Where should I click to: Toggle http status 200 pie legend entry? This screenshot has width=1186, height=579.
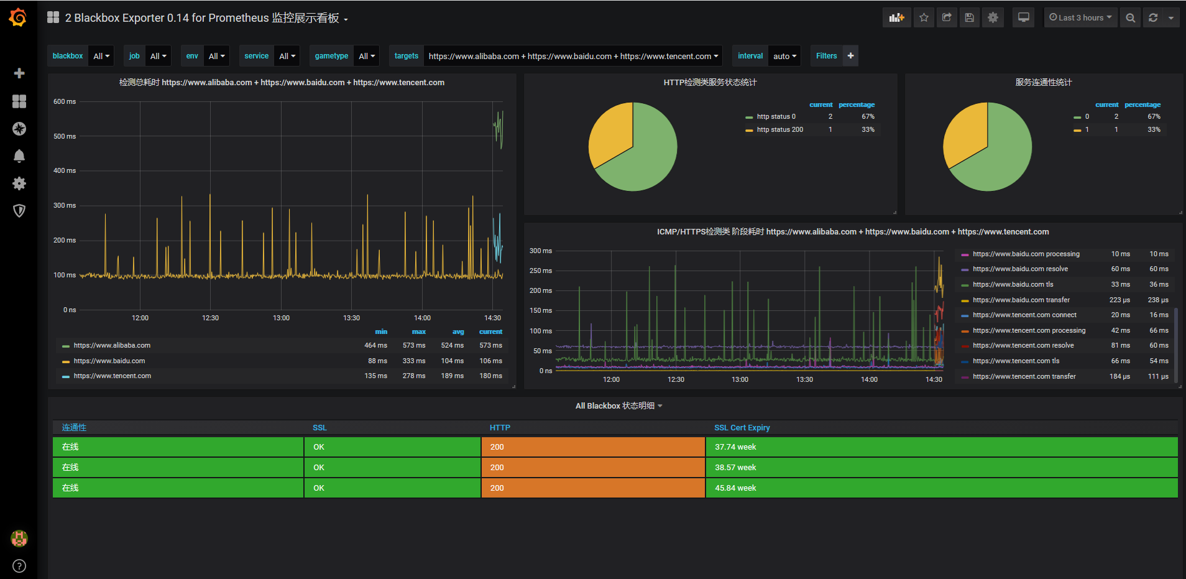pyautogui.click(x=779, y=129)
